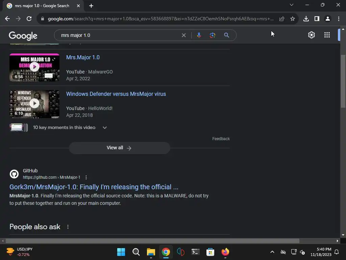Open Windows taskbar Search
Image resolution: width=346 pixels, height=260 pixels.
click(136, 252)
